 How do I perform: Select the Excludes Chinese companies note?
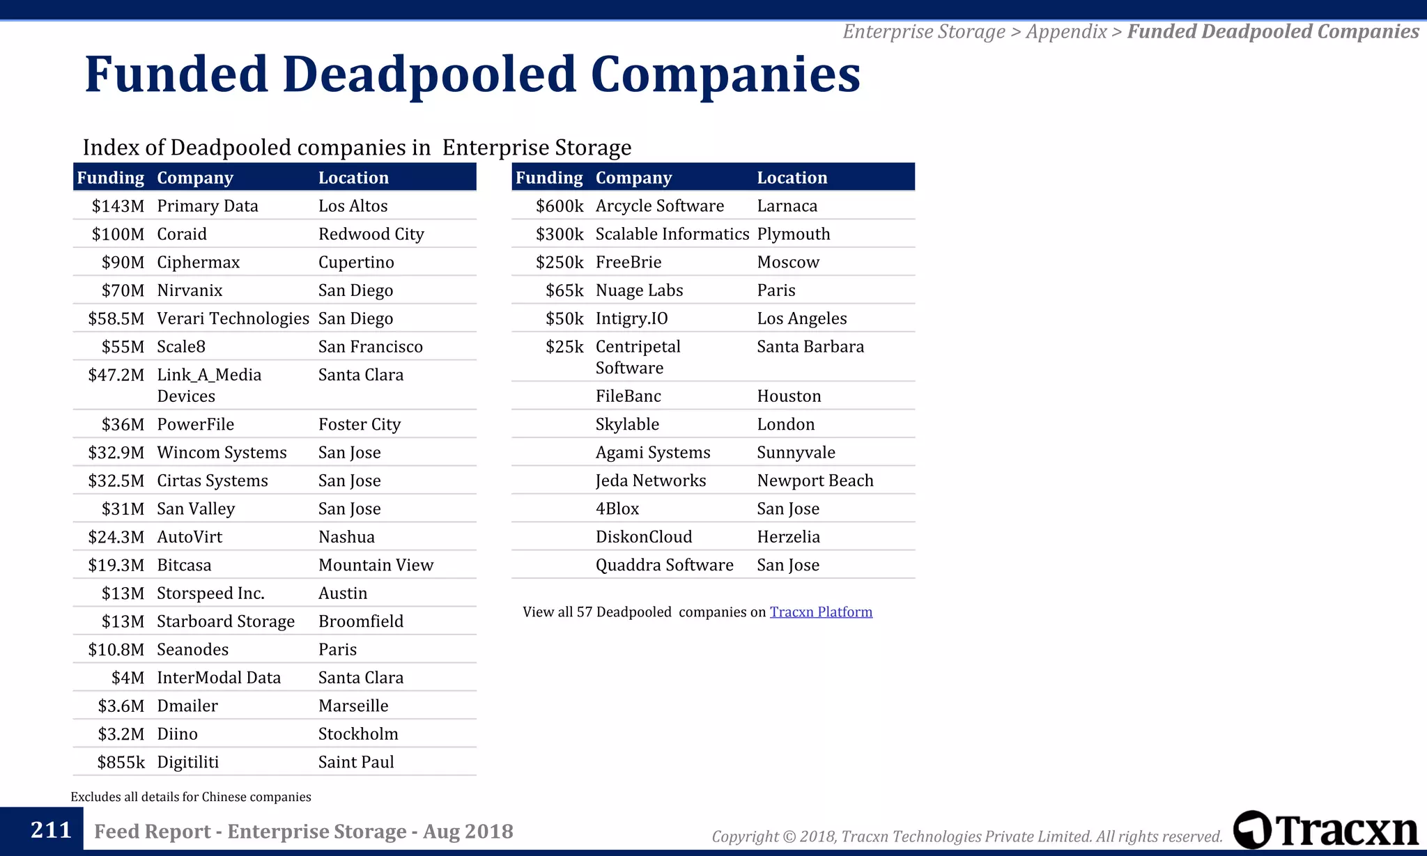point(191,797)
